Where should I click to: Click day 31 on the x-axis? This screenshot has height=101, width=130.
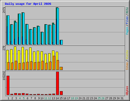tap(122, 98)
